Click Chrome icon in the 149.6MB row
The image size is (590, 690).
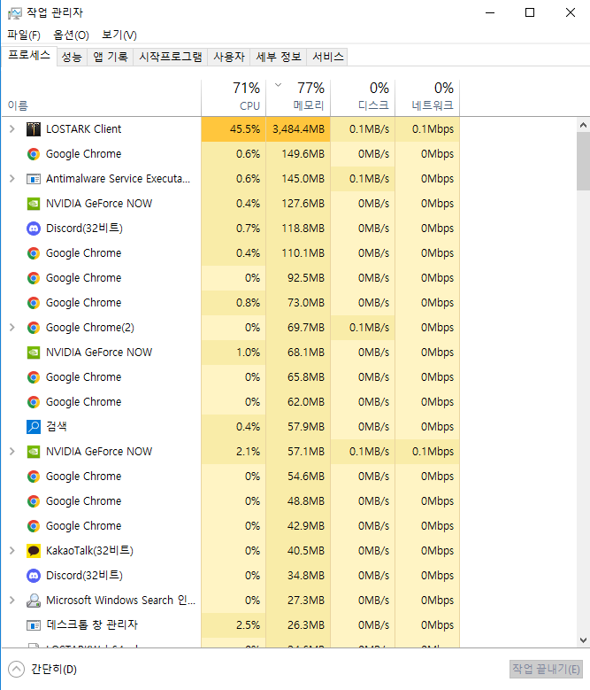click(x=34, y=154)
